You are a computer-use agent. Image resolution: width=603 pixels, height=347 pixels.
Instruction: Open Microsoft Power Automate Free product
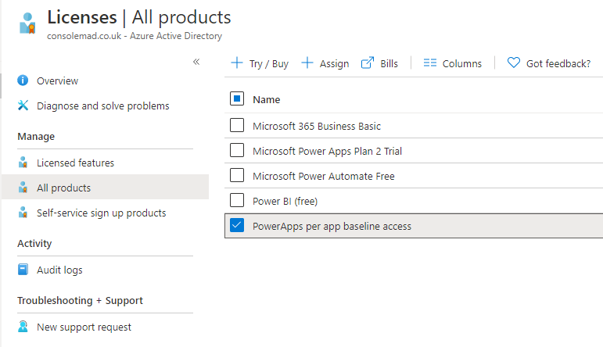324,176
